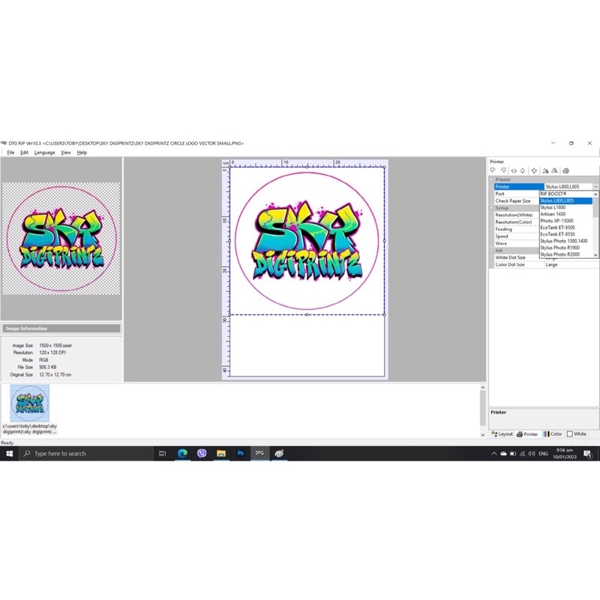Collapse the Setup section in the properties panel
Viewport: 600px width, 600px height.
[x=492, y=208]
